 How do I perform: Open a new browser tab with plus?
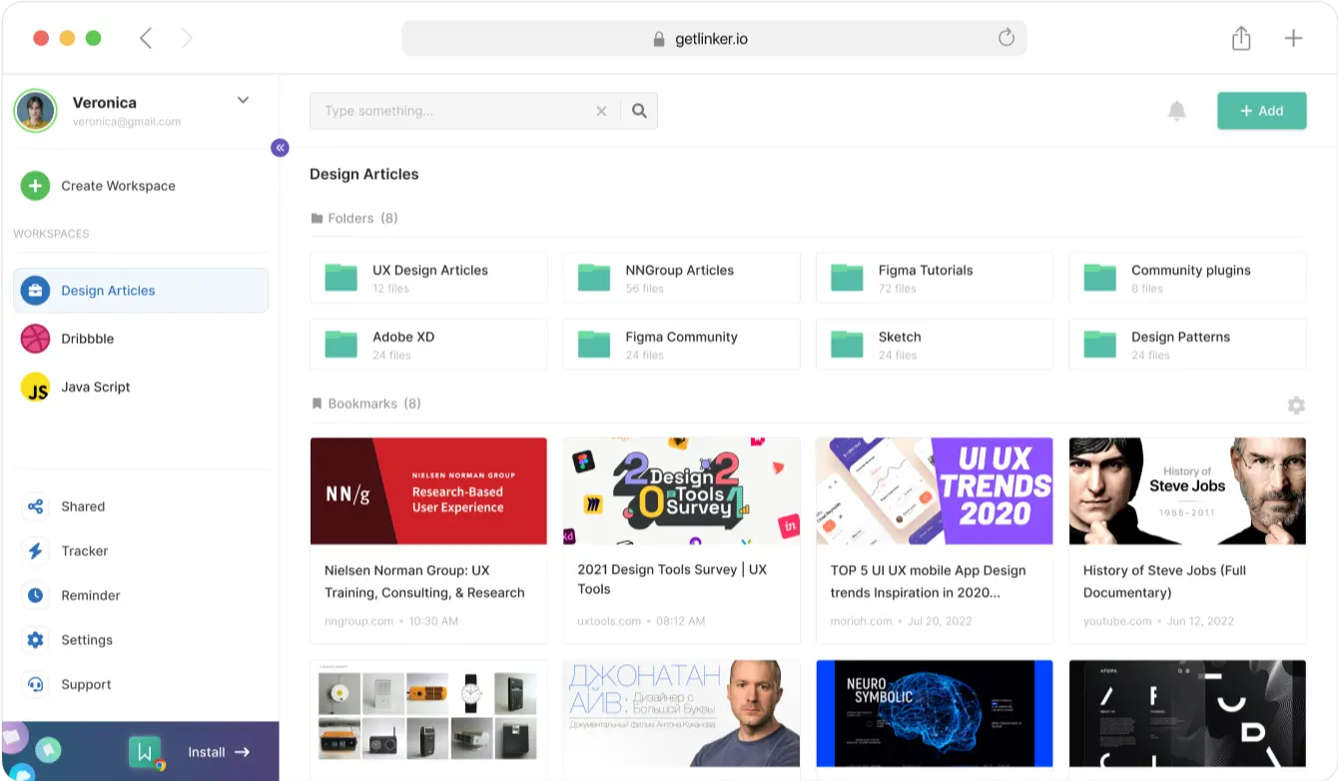(x=1293, y=39)
